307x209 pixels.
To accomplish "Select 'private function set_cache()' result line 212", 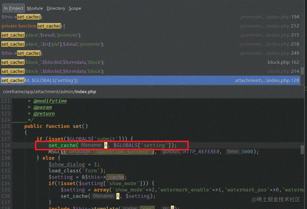I will click(150, 26).
